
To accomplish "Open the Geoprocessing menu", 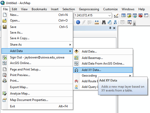I will coord(89,9).
